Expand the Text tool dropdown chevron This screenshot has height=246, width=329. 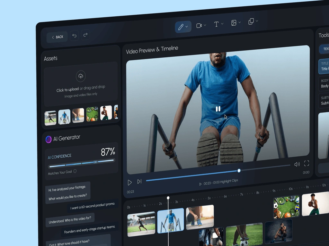click(222, 24)
